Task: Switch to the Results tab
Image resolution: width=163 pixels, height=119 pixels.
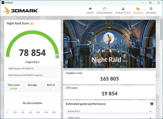Action: (138, 11)
